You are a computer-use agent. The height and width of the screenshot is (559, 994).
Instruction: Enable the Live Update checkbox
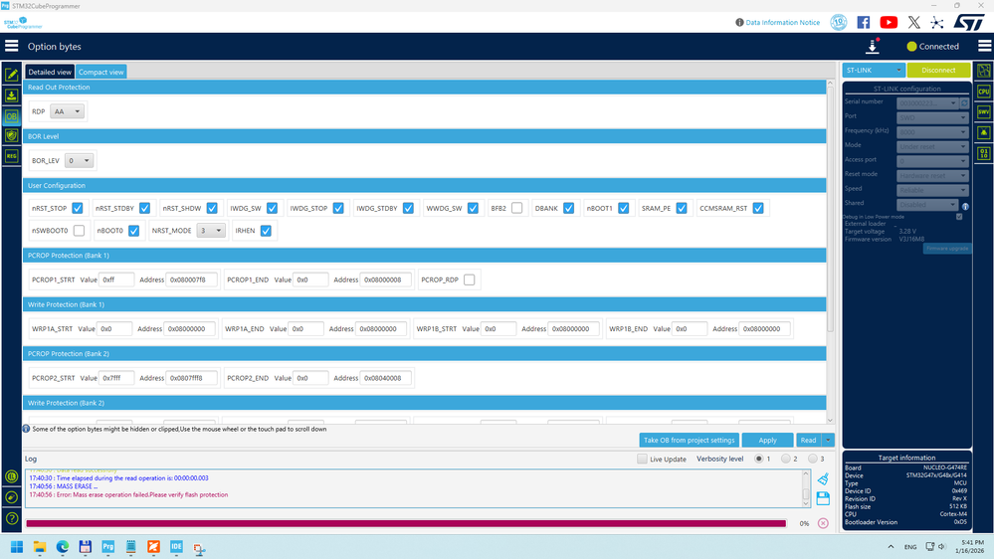tap(642, 459)
